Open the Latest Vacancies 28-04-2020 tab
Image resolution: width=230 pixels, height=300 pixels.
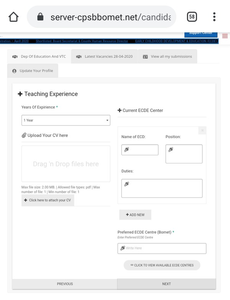[x=104, y=56]
